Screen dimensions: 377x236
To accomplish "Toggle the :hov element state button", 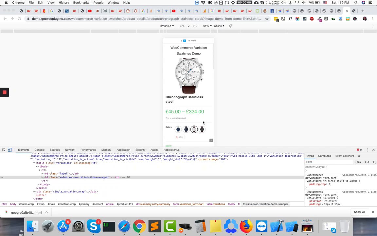I will (358, 162).
